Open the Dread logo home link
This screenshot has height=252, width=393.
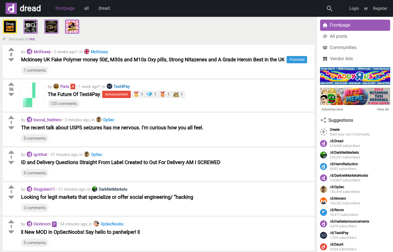click(x=23, y=8)
